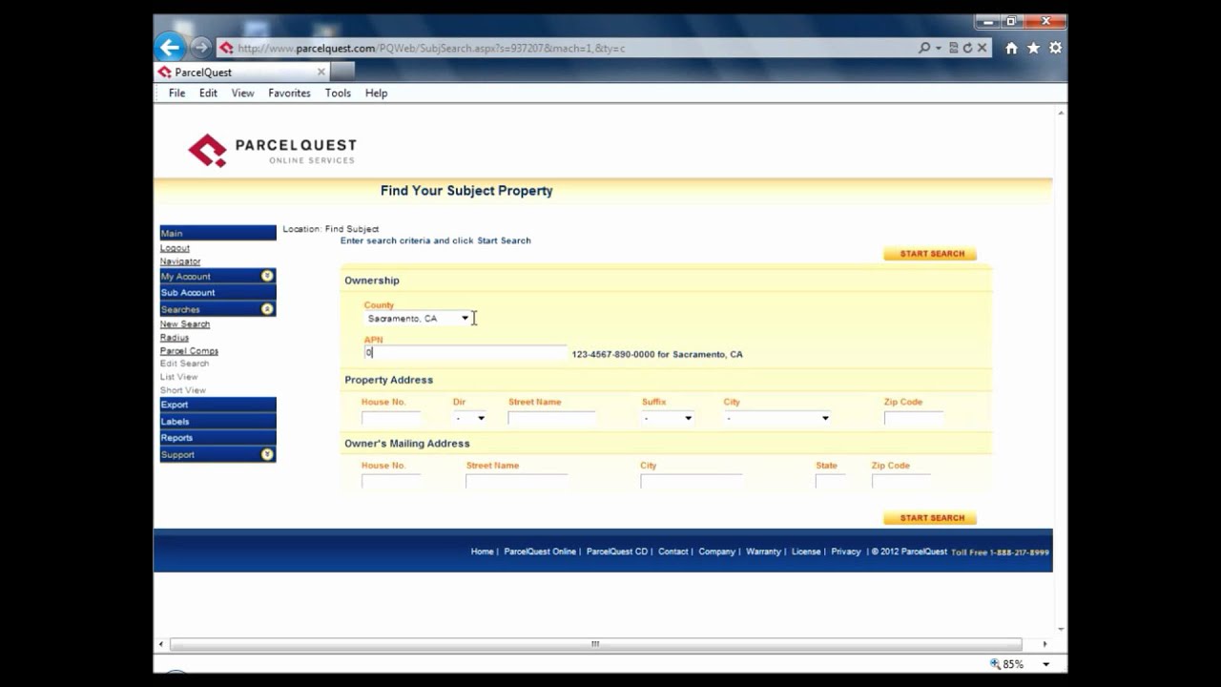This screenshot has width=1221, height=687.
Task: Click the browser Forward arrow button
Action: pyautogui.click(x=200, y=47)
